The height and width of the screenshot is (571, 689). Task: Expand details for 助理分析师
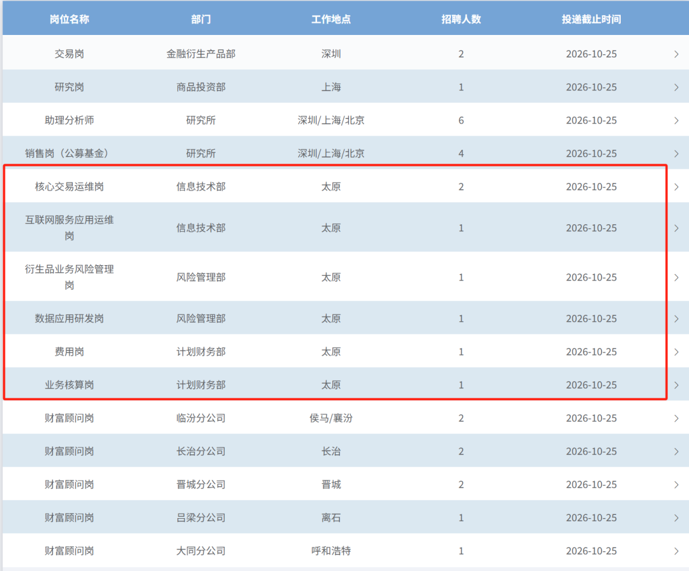click(x=676, y=120)
